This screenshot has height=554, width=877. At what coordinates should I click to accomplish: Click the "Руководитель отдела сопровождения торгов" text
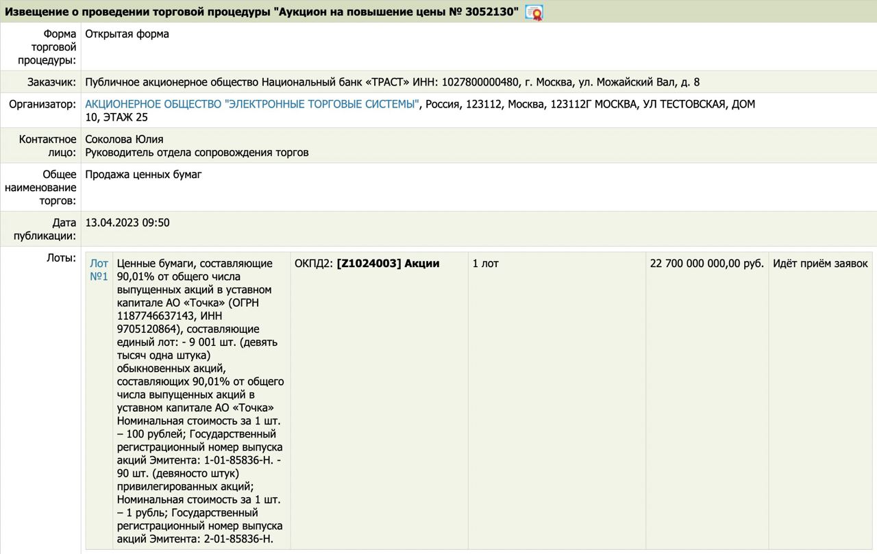(197, 153)
